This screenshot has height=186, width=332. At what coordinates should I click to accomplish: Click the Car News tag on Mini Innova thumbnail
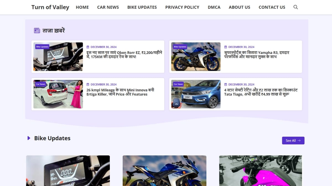(41, 84)
